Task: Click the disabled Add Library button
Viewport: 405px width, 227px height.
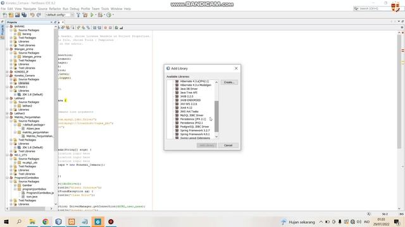Action: point(207,146)
